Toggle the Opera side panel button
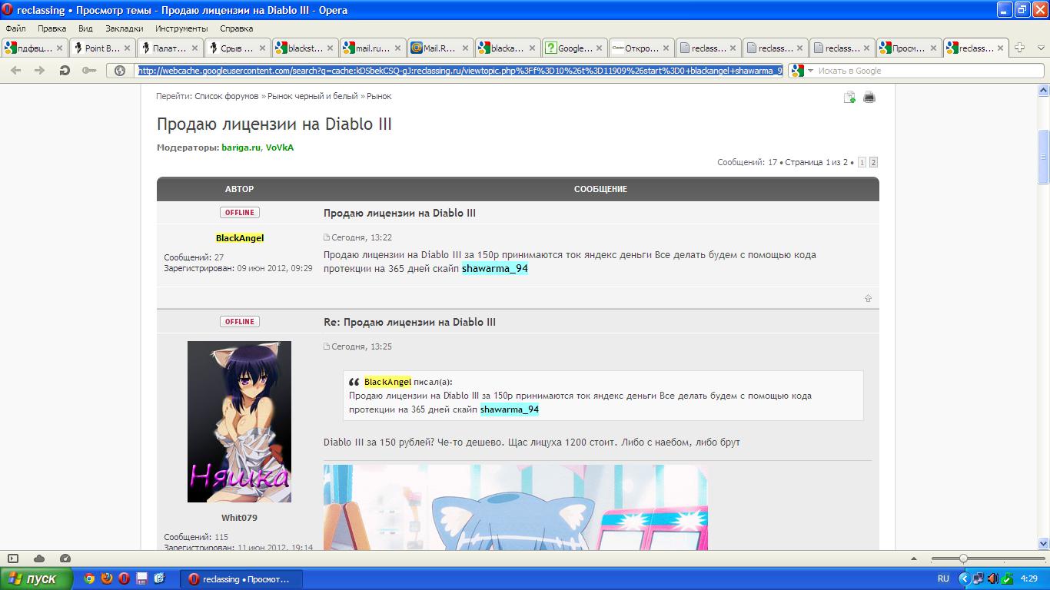Image resolution: width=1050 pixels, height=590 pixels. pyautogui.click(x=13, y=559)
